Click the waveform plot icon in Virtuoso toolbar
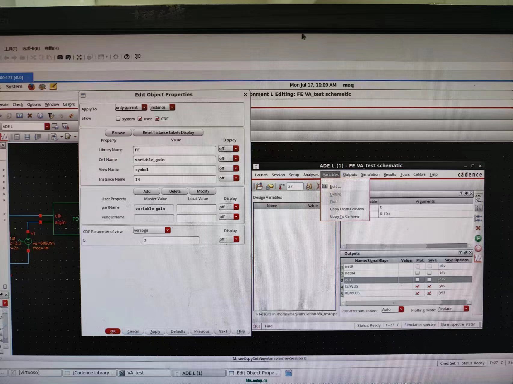513x384 pixels. (4, 137)
